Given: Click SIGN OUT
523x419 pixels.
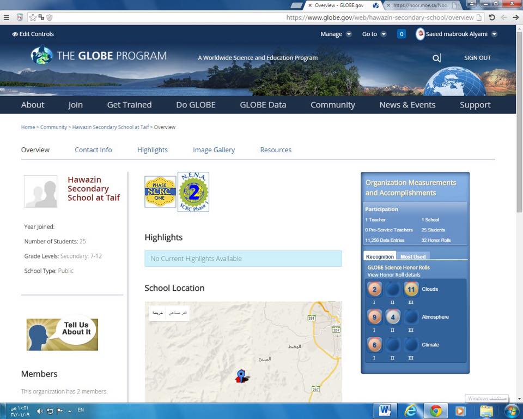Looking at the screenshot, I should click(477, 58).
